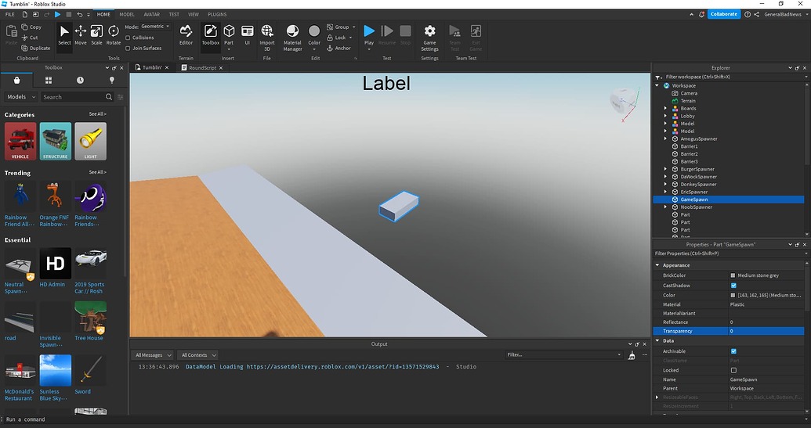Click the Transparency value field

coord(766,331)
